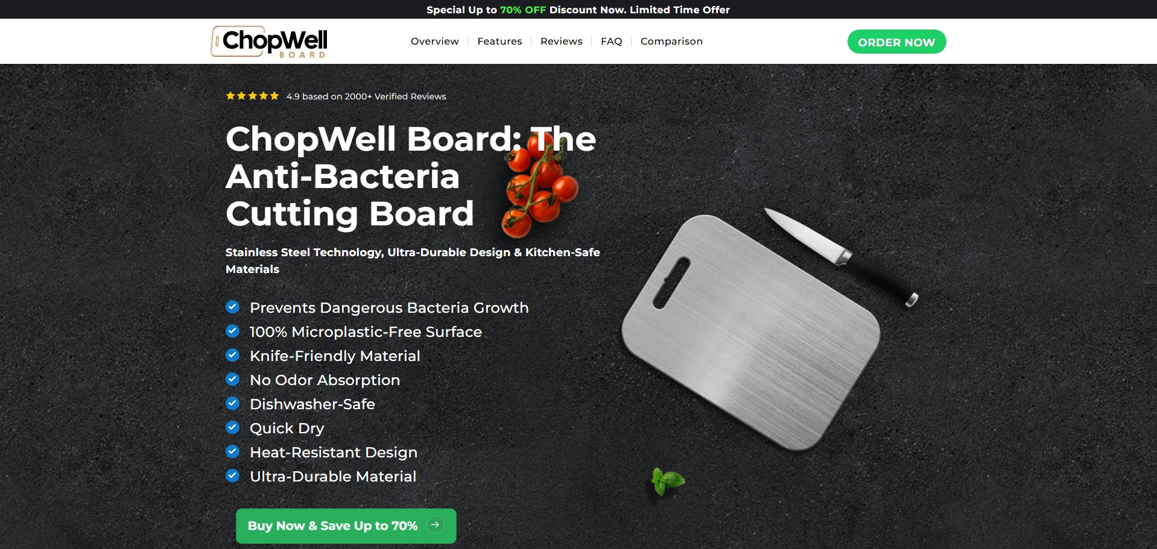Open the Overview nav item

coord(434,41)
